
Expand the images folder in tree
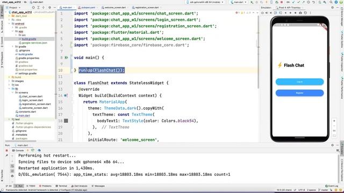click(x=10, y=81)
